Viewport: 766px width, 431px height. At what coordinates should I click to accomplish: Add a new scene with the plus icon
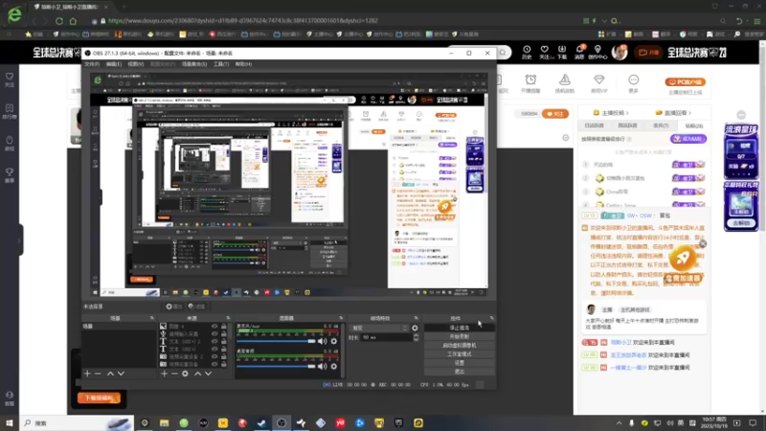click(x=87, y=374)
